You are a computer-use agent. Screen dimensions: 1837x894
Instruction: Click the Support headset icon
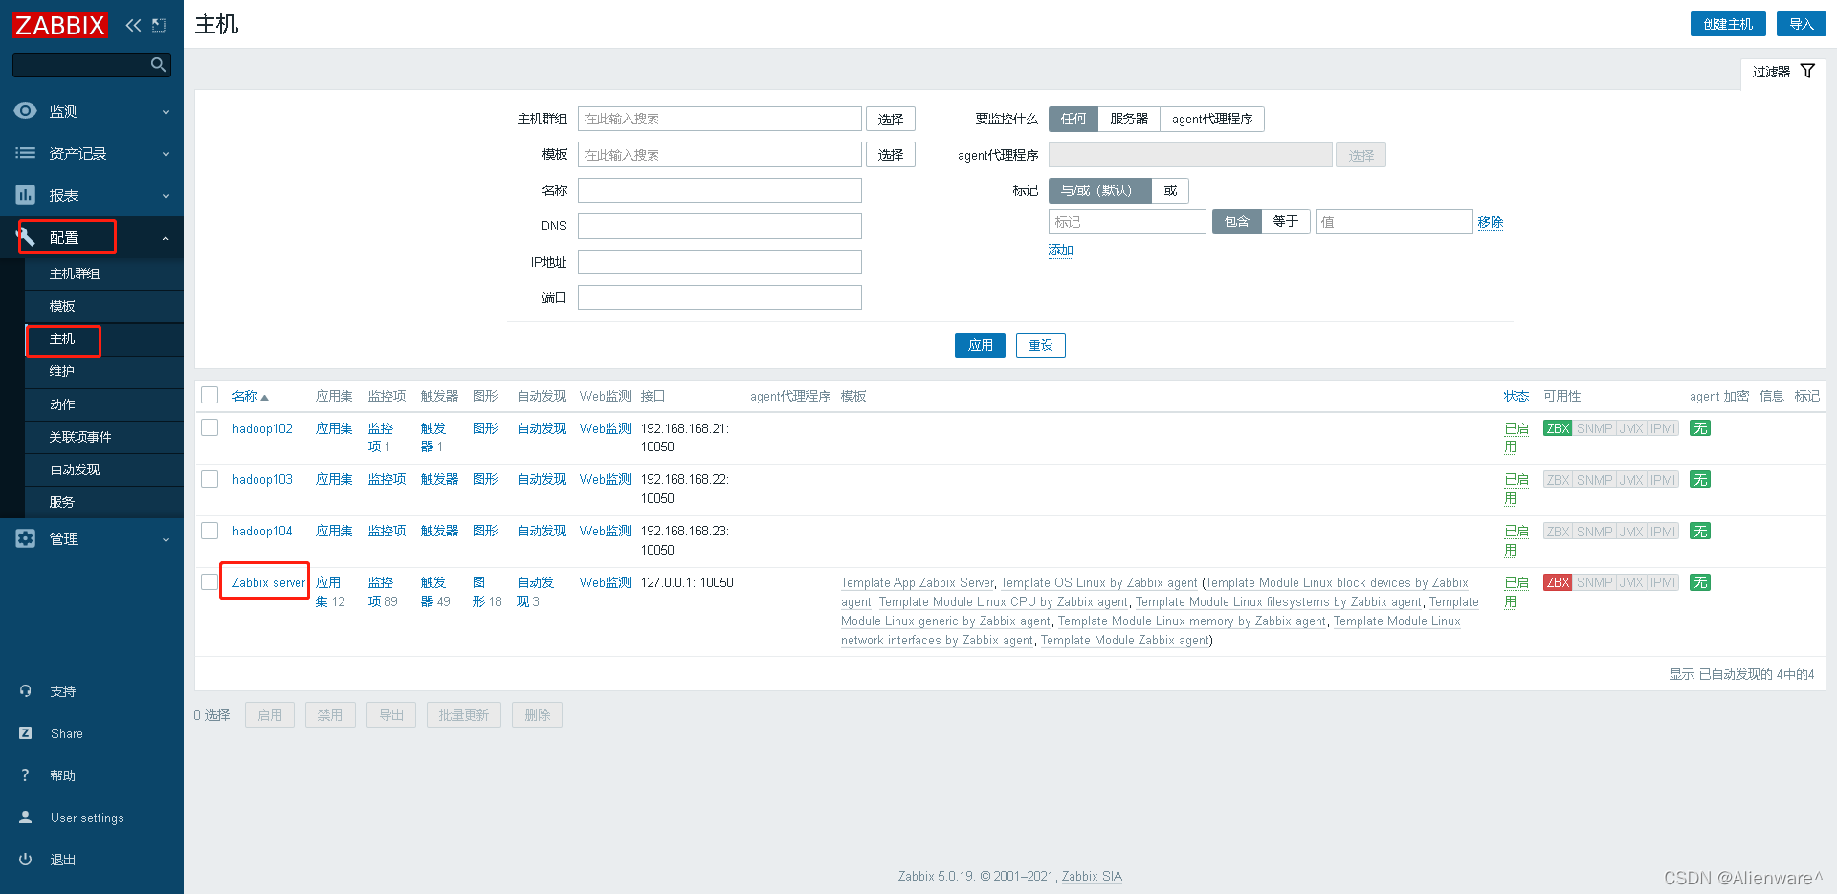26,691
